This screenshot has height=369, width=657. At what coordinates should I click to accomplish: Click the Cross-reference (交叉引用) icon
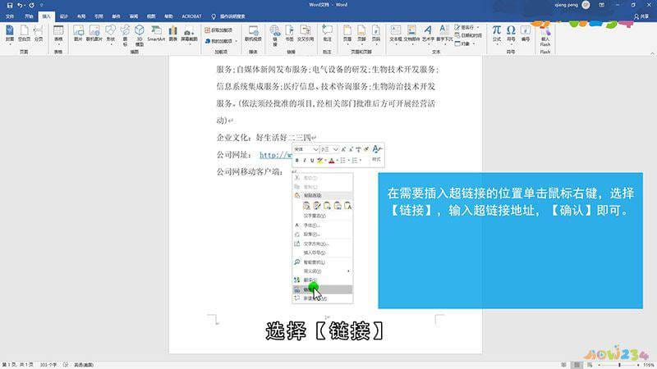[x=306, y=33]
